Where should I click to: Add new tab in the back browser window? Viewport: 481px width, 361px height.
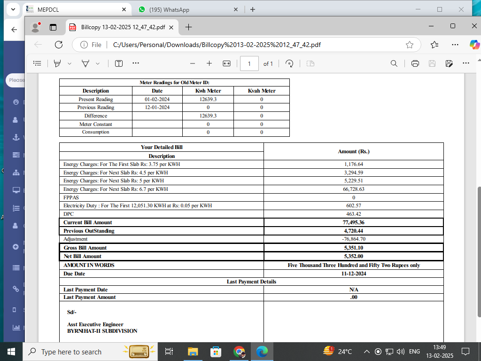(x=252, y=9)
